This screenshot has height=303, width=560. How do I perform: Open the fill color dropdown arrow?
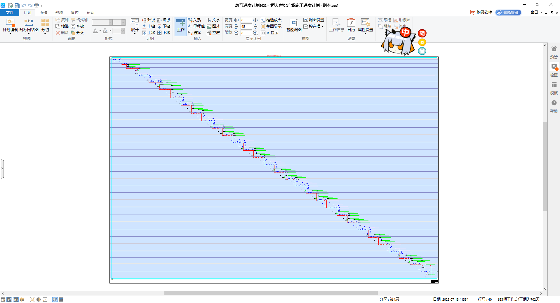coord(110,31)
